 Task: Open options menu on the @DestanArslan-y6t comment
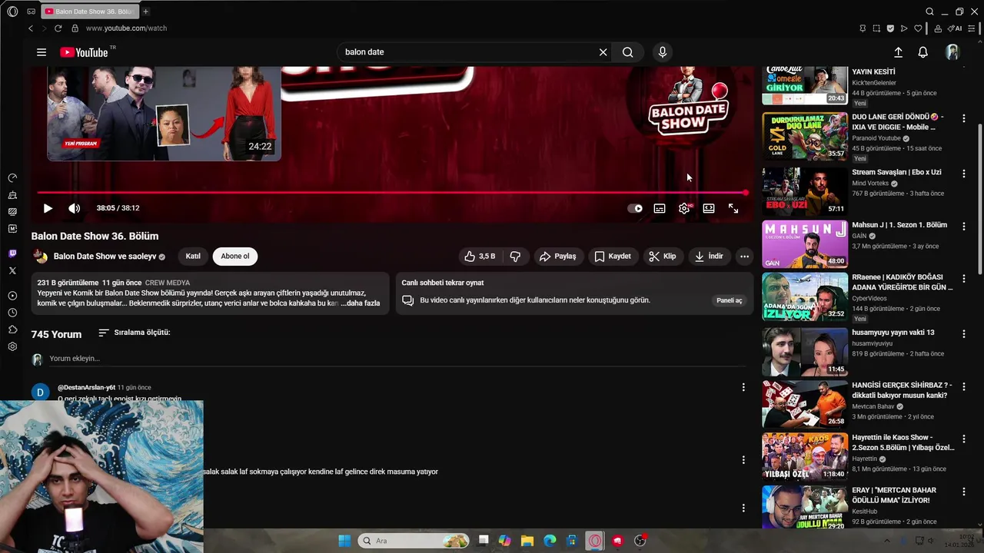pyautogui.click(x=743, y=388)
